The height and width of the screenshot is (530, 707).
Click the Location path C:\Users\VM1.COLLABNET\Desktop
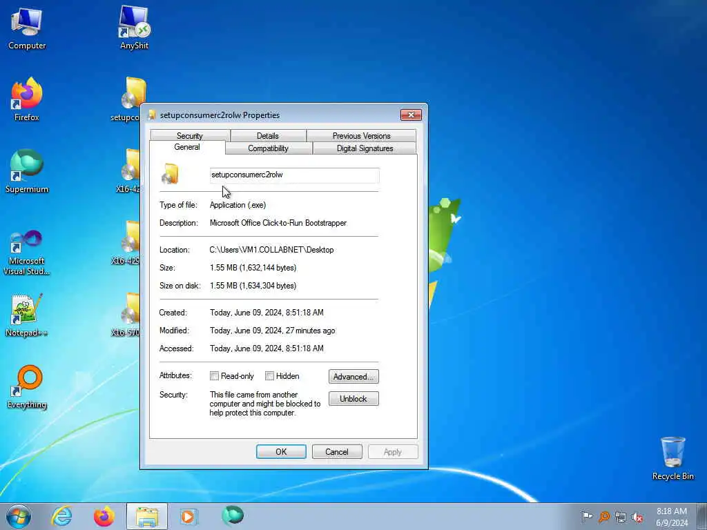tap(271, 250)
